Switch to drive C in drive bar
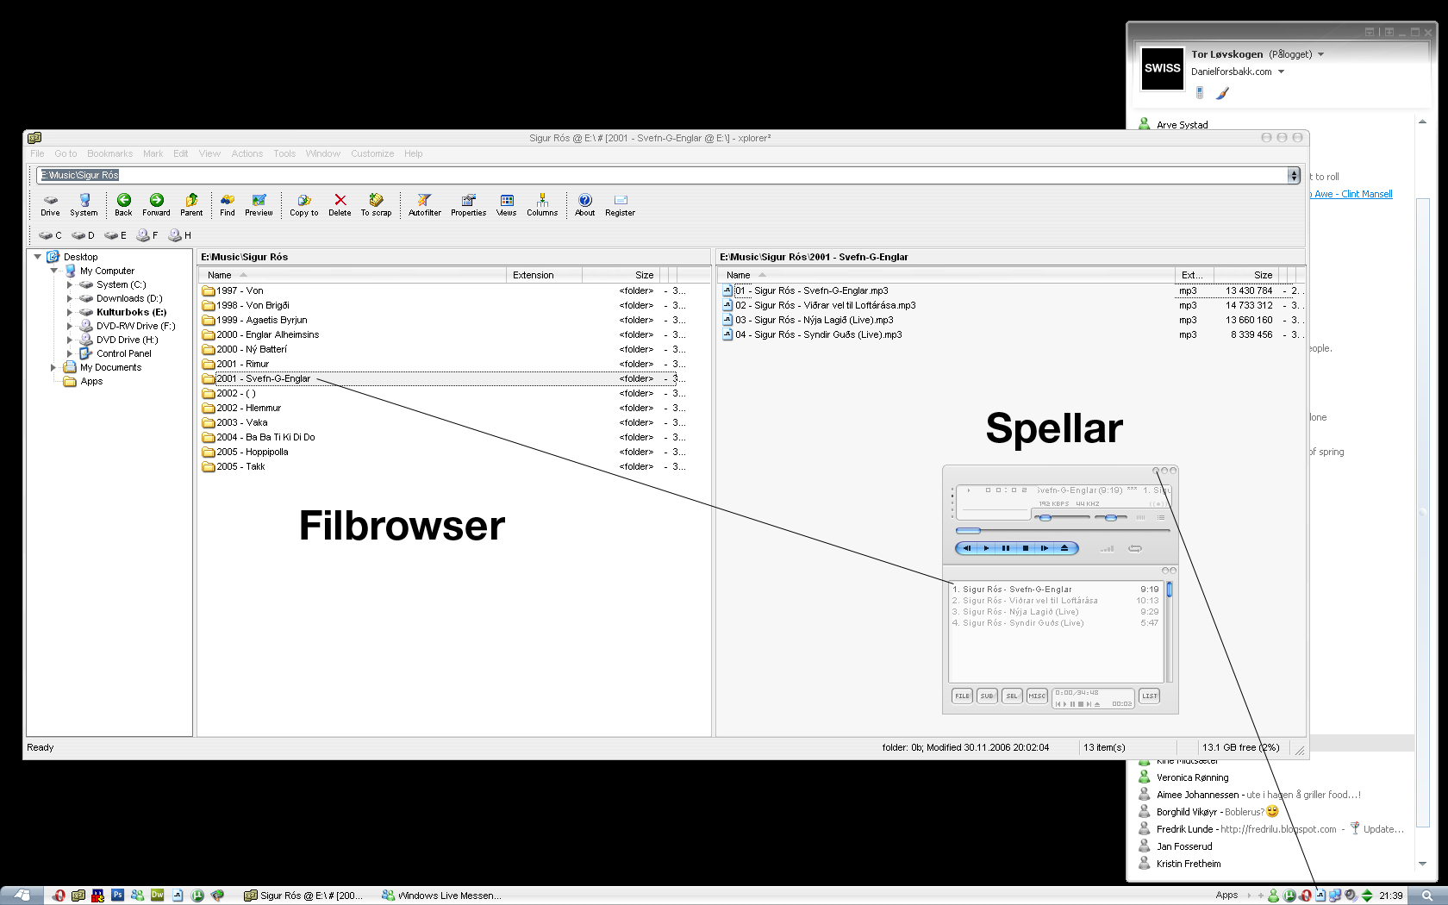1448x905 pixels. coord(50,235)
